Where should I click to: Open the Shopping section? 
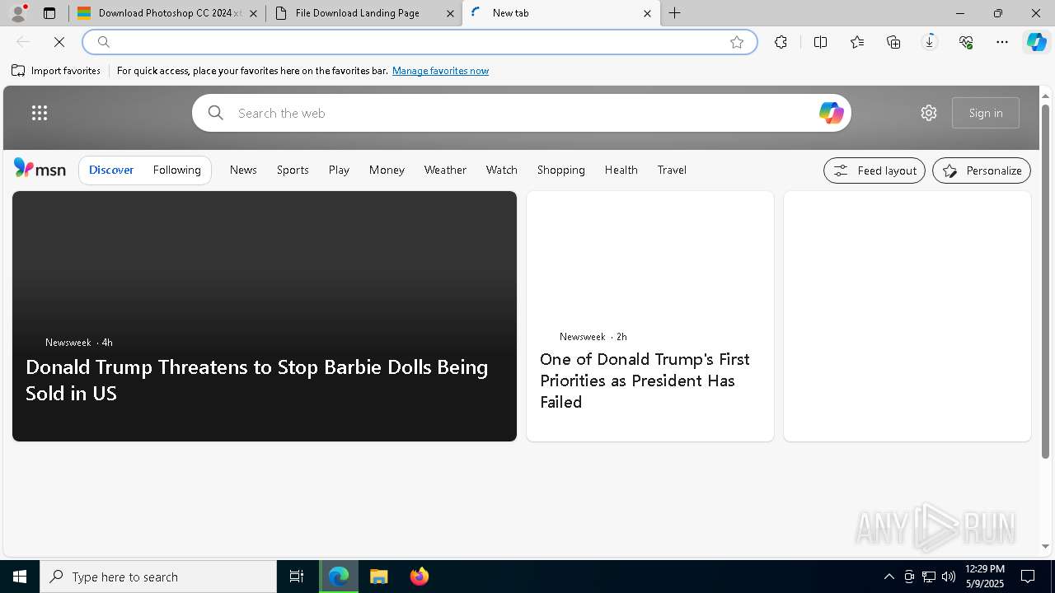pyautogui.click(x=561, y=170)
